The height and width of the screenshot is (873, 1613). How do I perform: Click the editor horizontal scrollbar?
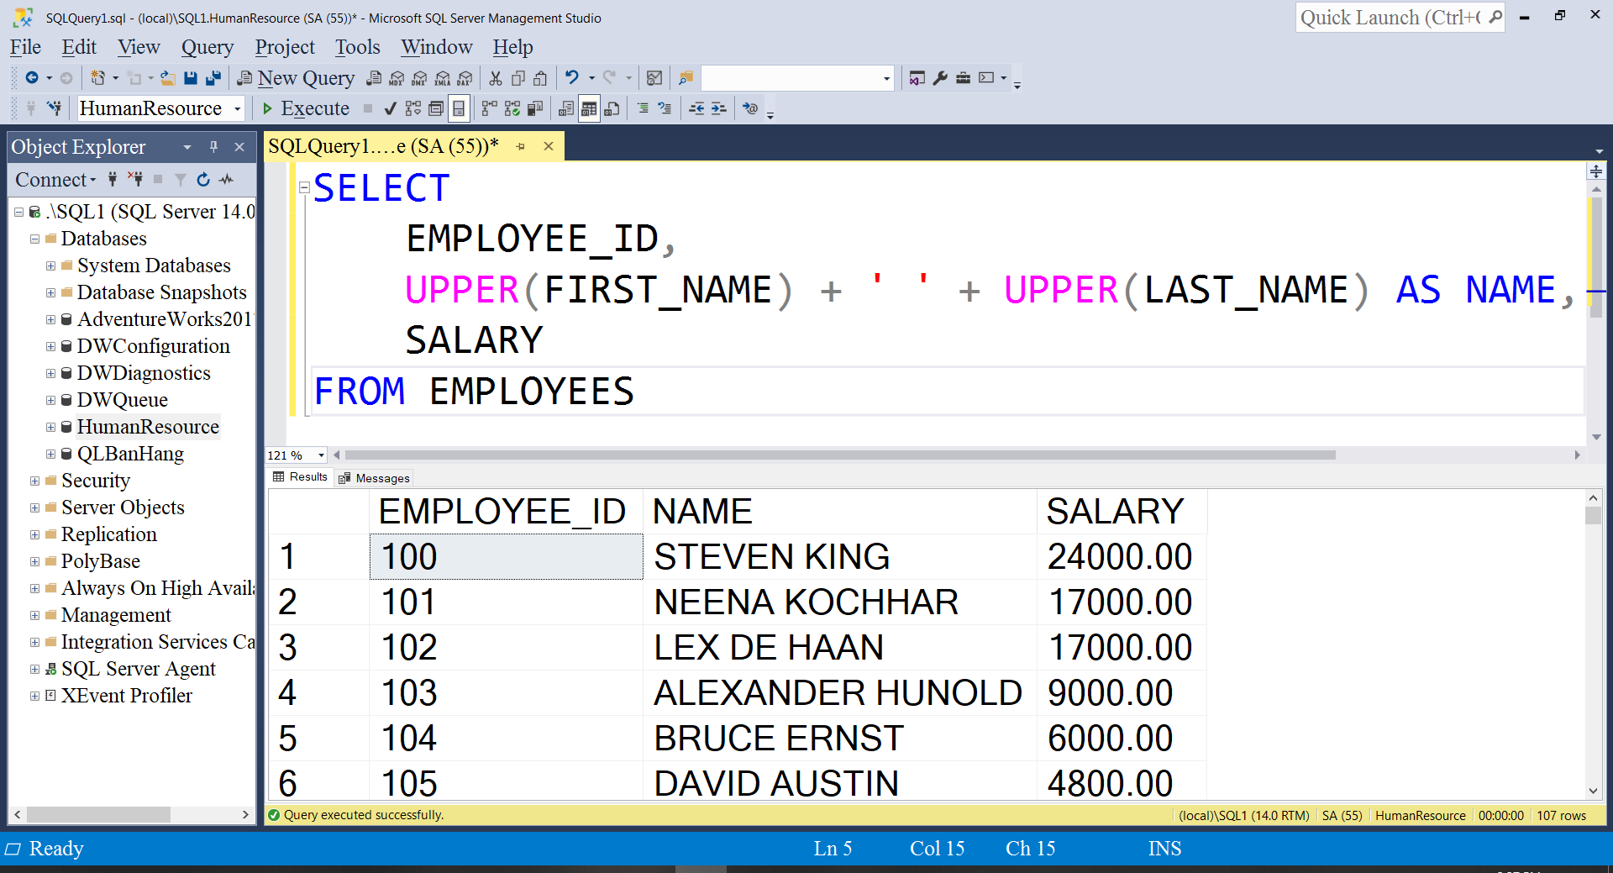840,455
